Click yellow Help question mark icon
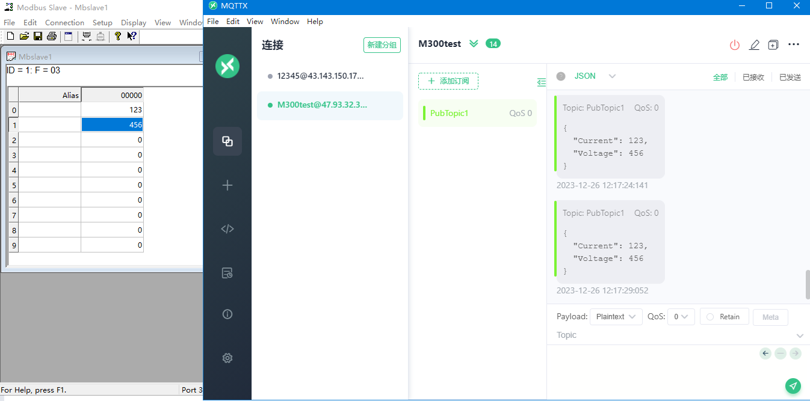Viewport: 810px width, 401px height. [x=118, y=36]
